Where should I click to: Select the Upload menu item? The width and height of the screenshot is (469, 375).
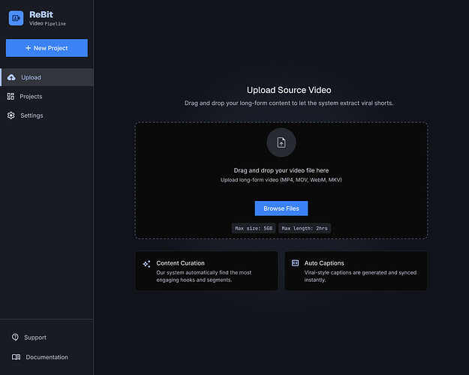47,77
